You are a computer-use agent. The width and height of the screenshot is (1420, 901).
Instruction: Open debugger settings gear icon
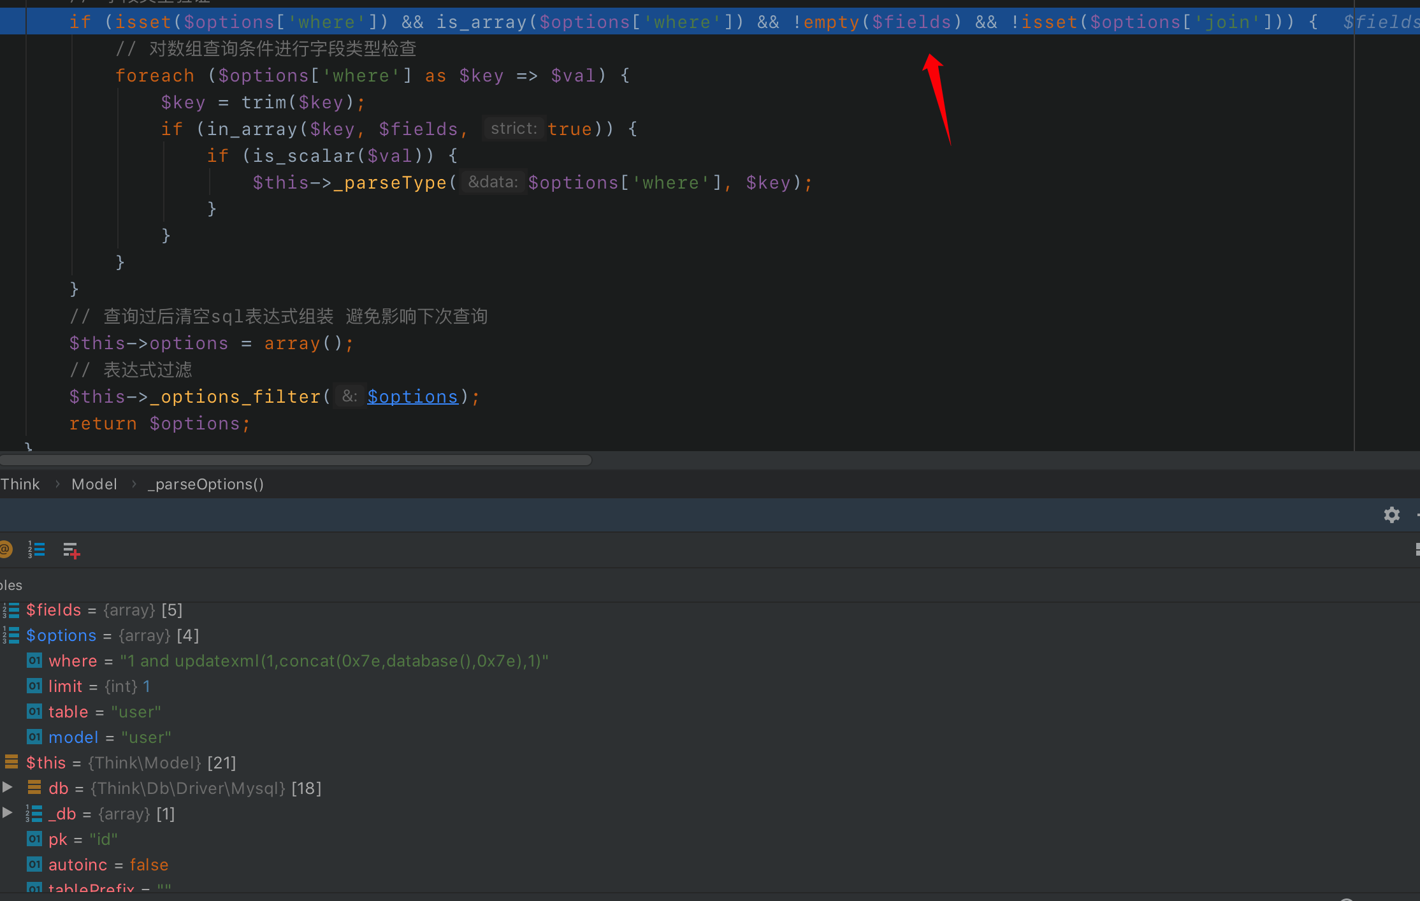coord(1391,515)
